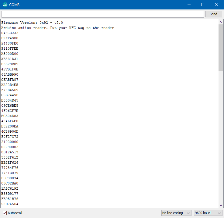Focus the serial message input field

click(x=102, y=14)
